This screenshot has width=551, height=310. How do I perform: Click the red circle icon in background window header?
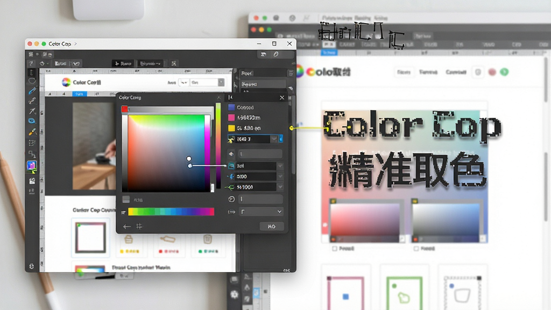click(492, 72)
